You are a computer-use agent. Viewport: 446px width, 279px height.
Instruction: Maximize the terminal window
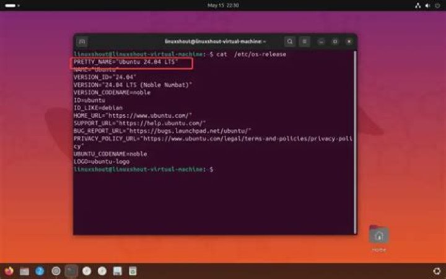point(335,42)
